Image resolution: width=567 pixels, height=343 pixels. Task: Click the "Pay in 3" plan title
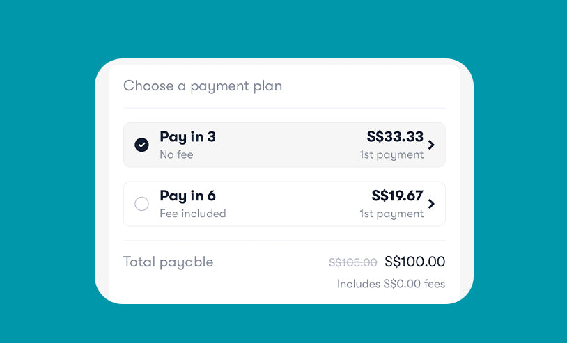187,137
